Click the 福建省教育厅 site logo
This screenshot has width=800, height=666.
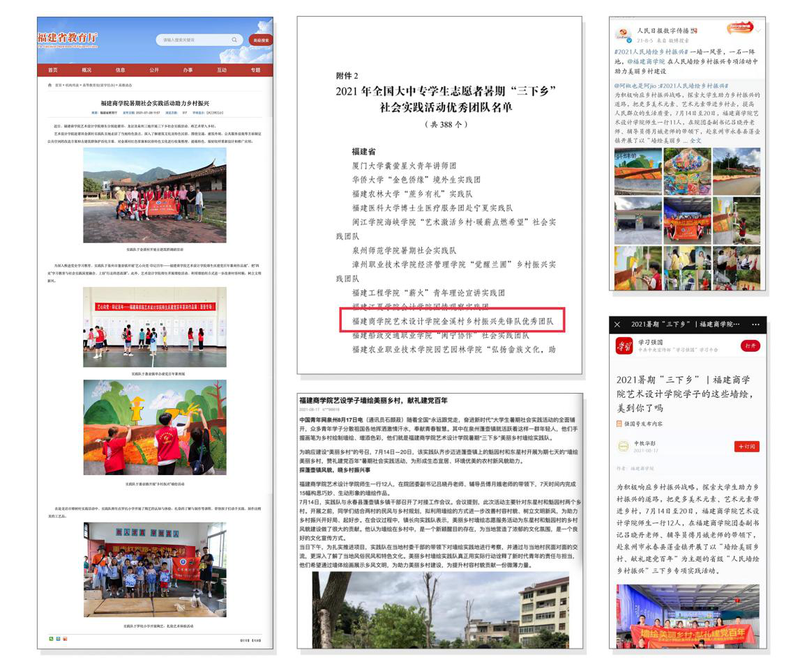tap(68, 38)
